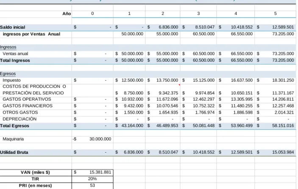Select the 'Egresos' section header
Screen dimensions: 298x189
(8, 74)
